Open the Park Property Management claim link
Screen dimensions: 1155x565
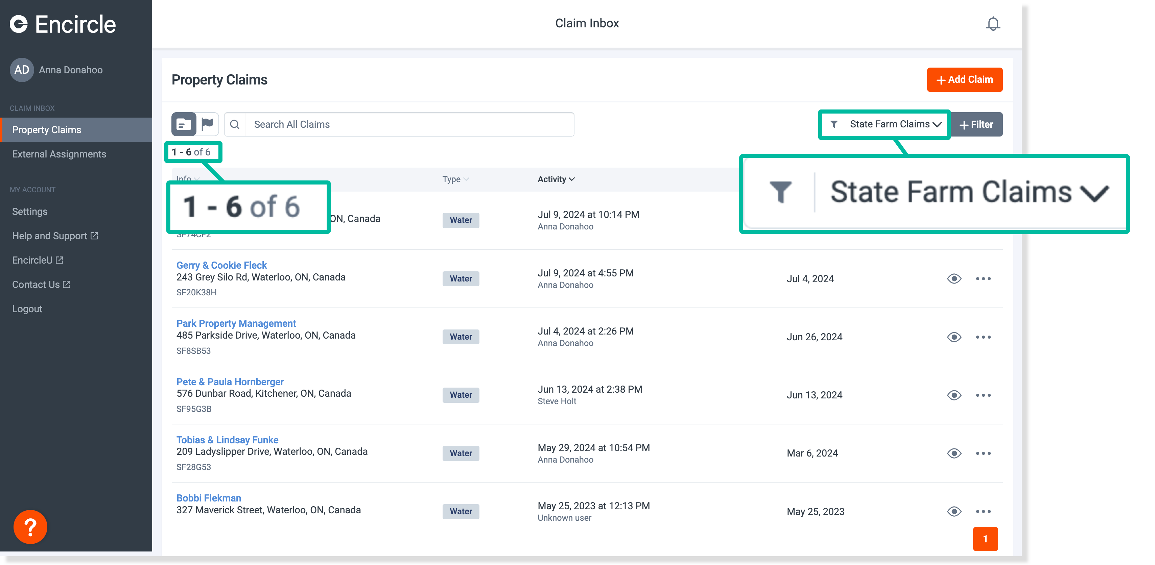pyautogui.click(x=236, y=323)
